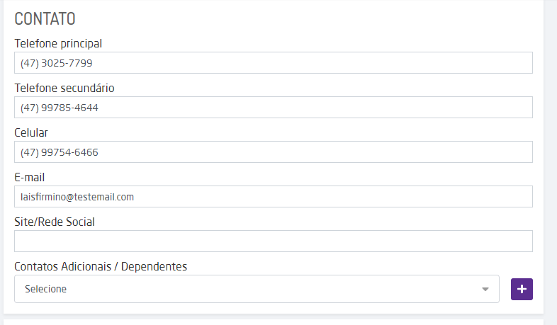
Task: Click the (47) 99754-6466 cell number text
Action: coord(60,152)
